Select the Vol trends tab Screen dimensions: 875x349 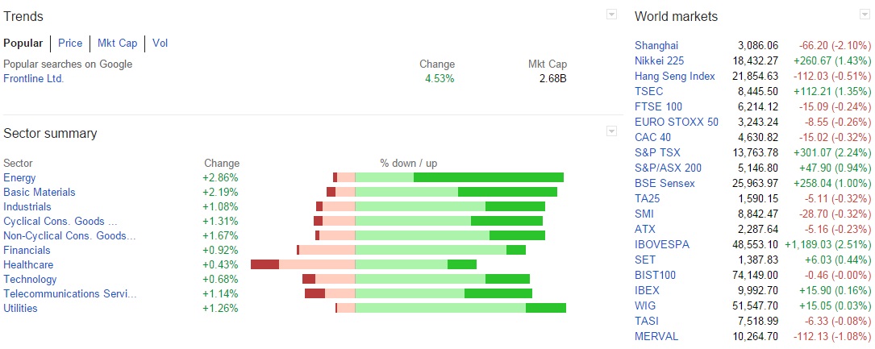tap(160, 43)
